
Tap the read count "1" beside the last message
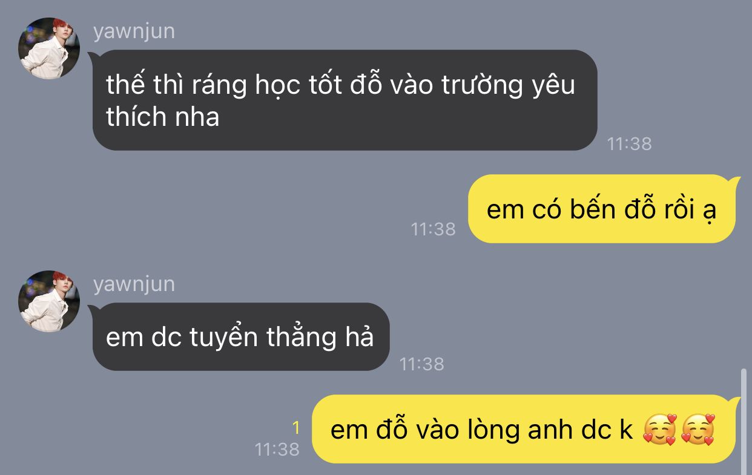(x=296, y=428)
